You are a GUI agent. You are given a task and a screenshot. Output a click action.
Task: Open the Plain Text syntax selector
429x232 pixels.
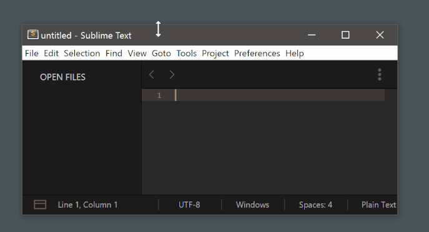[x=378, y=205]
